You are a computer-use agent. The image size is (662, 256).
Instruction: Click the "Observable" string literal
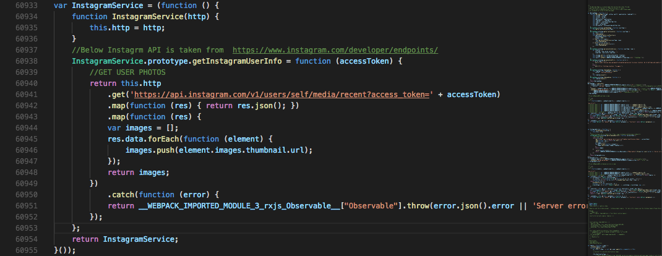click(x=372, y=206)
